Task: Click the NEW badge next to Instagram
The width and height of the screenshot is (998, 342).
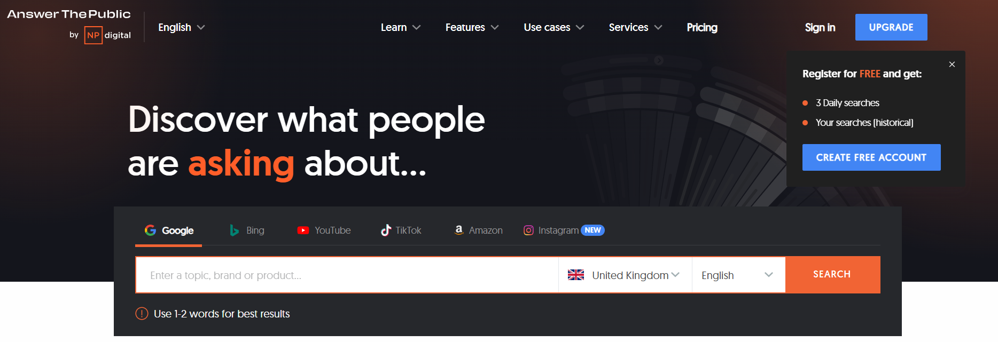Action: click(592, 230)
